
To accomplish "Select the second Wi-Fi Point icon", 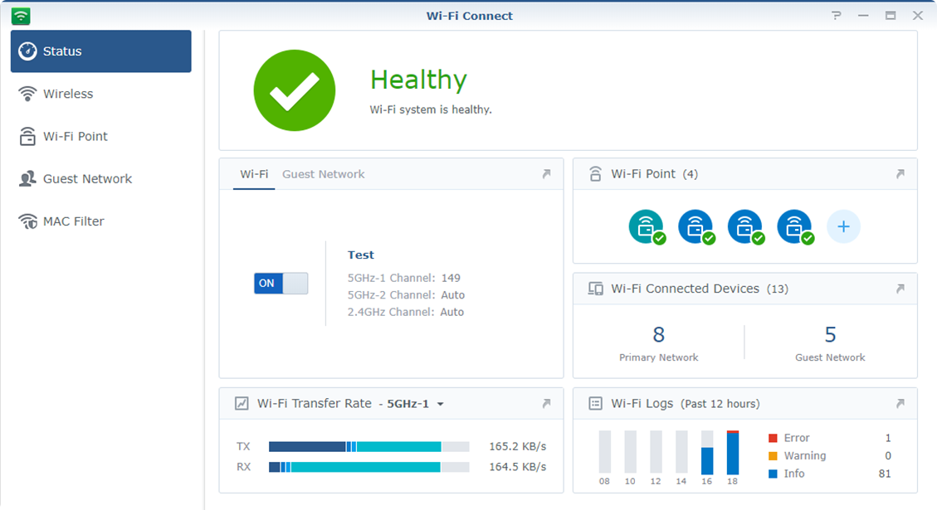I will click(695, 226).
